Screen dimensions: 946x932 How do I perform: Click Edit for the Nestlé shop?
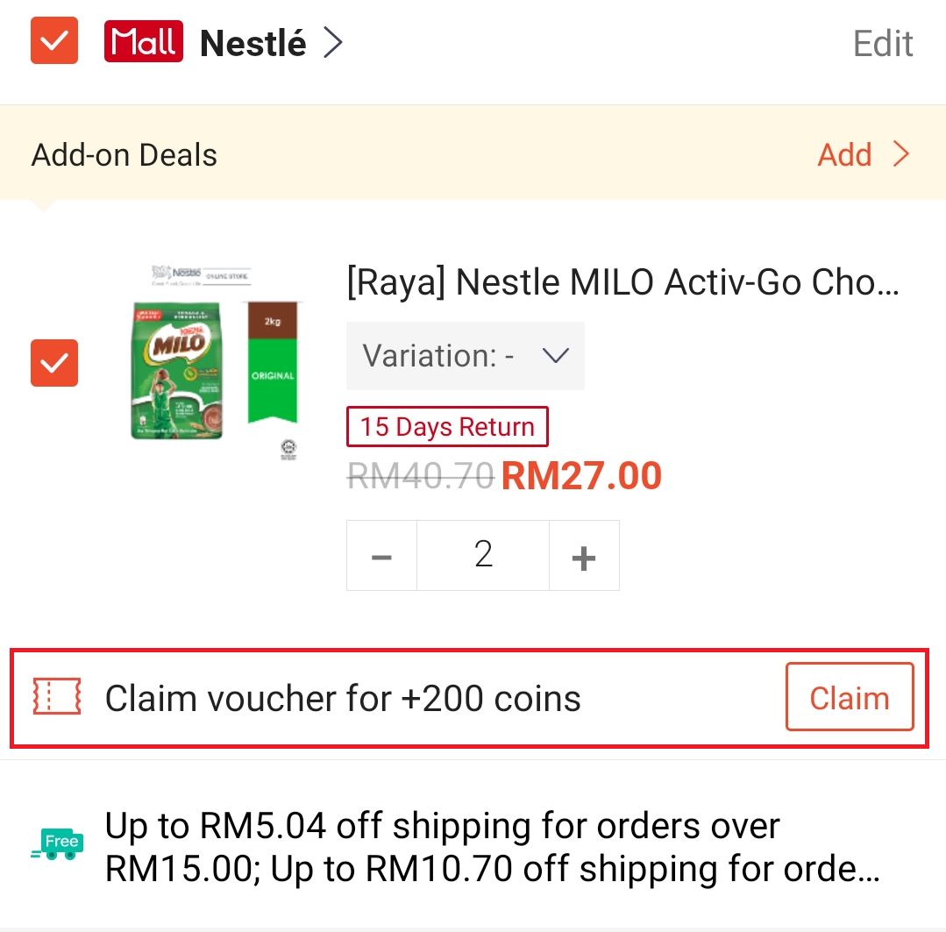coord(883,43)
